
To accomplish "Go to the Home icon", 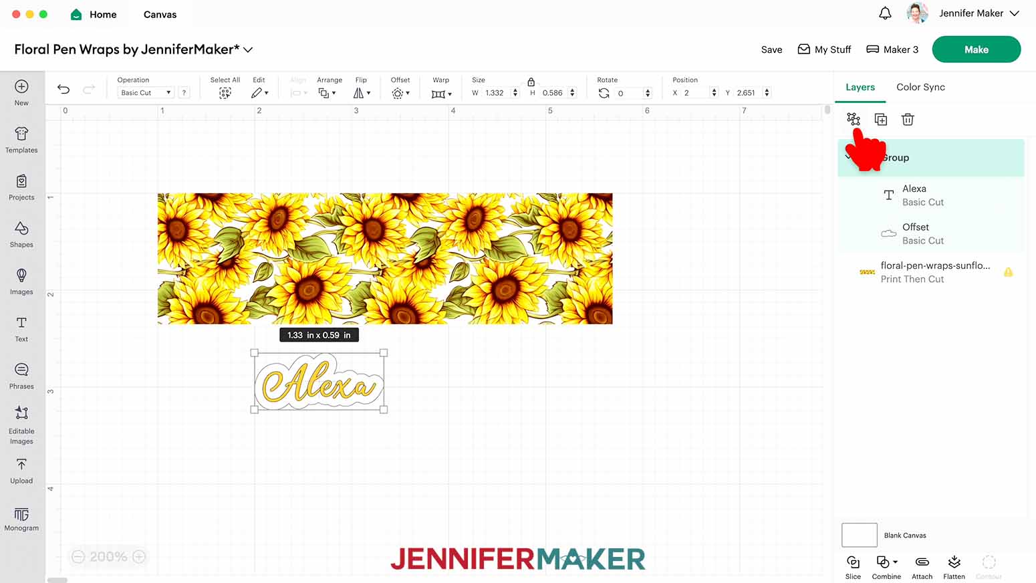I will 76,14.
